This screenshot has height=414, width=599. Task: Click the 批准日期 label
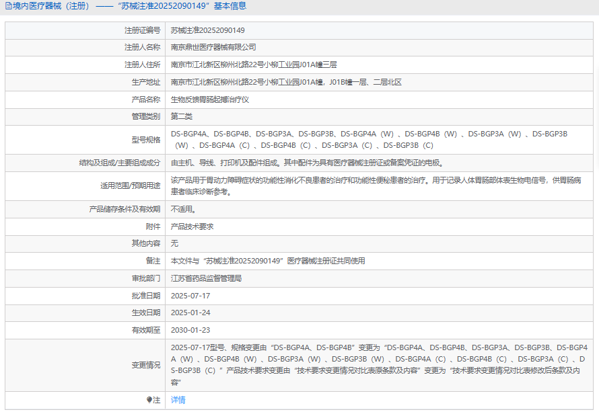146,296
